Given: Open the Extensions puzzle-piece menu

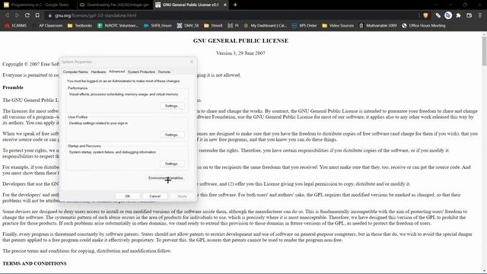Looking at the screenshot, I should coord(458,15).
